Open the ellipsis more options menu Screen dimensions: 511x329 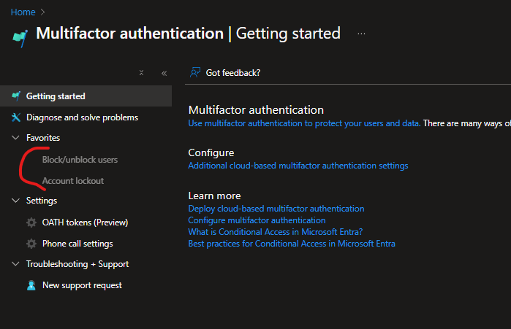tap(361, 34)
